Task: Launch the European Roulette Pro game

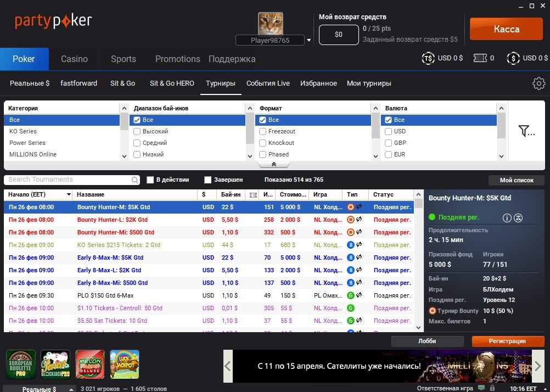Action: pyautogui.click(x=21, y=365)
